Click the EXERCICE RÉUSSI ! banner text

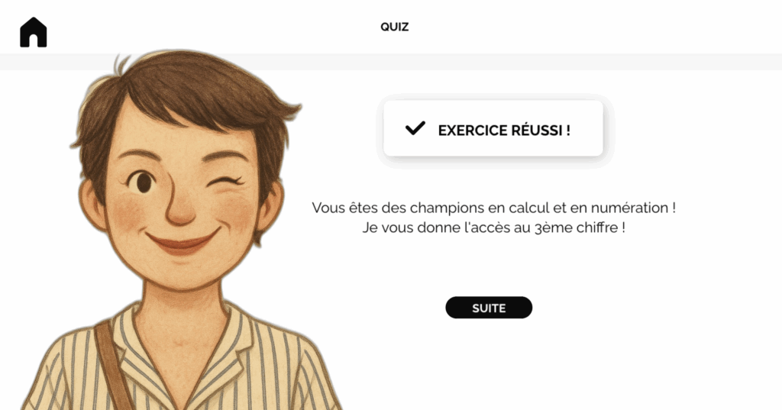[x=504, y=131]
